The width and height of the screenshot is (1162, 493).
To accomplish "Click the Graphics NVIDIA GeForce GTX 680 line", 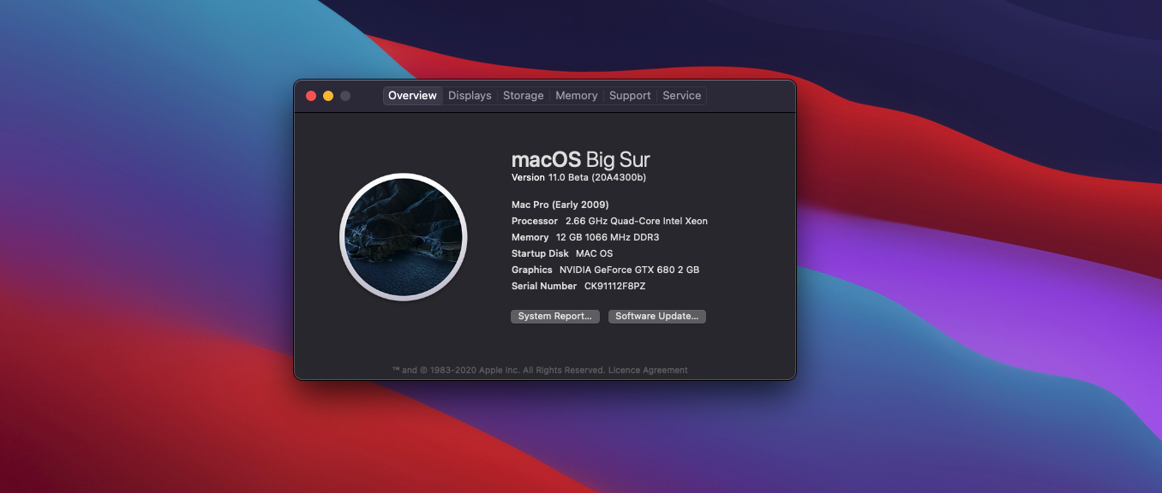I will [x=605, y=270].
